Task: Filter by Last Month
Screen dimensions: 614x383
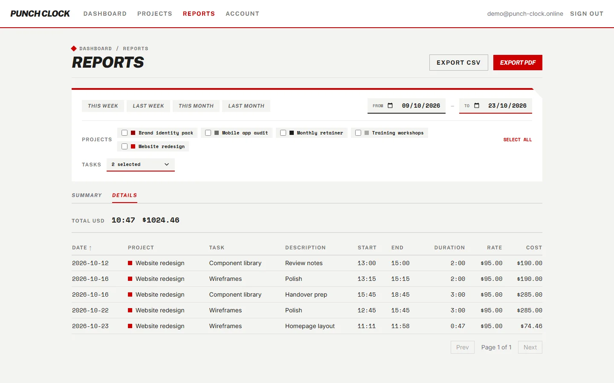Action: click(246, 106)
